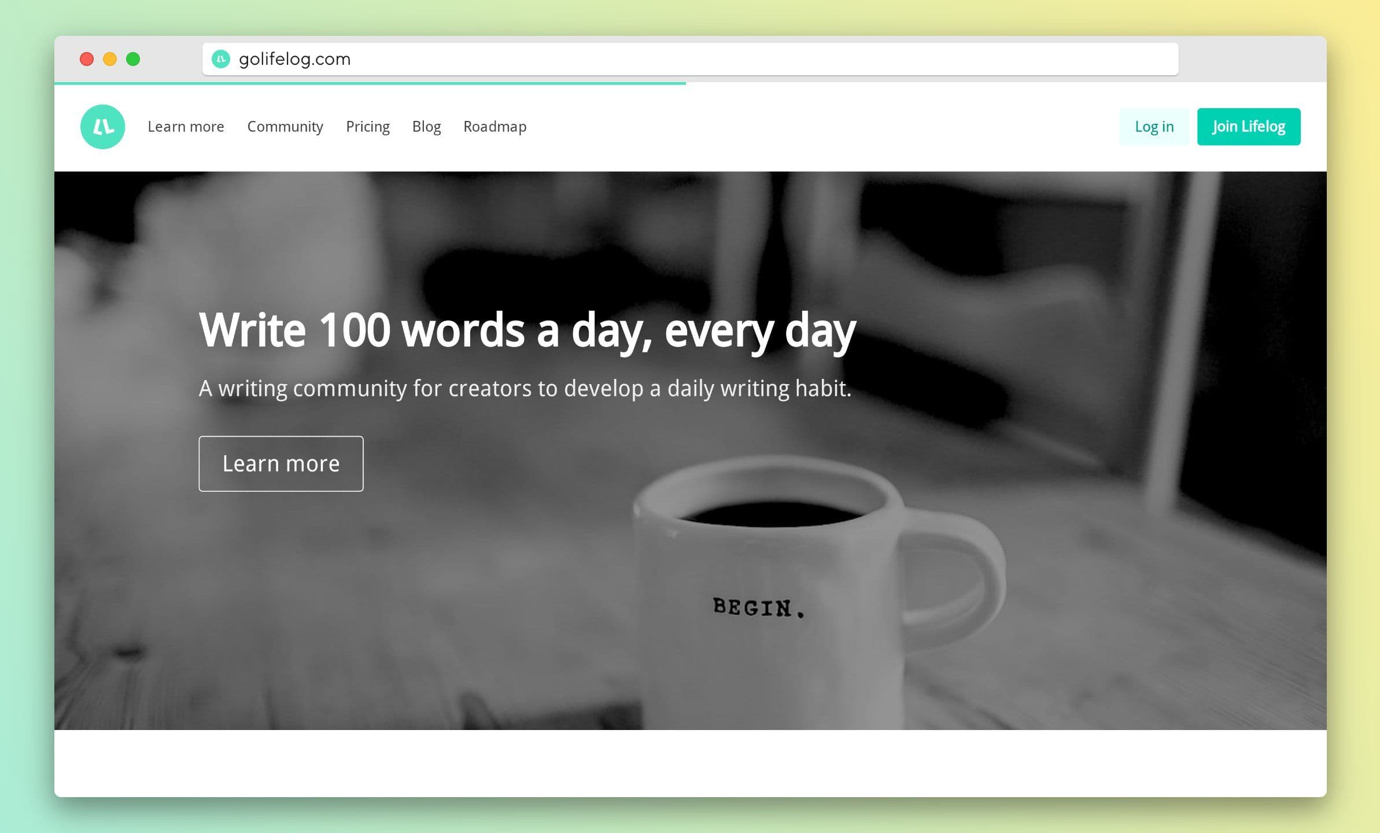Click the Log in text link
Image resolution: width=1380 pixels, height=833 pixels.
coord(1155,125)
